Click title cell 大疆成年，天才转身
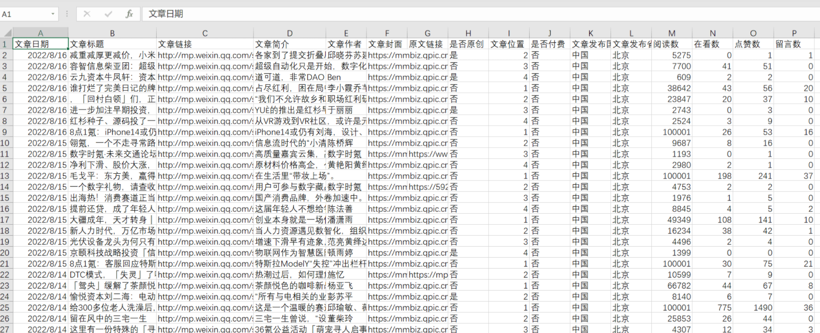 pyautogui.click(x=112, y=220)
